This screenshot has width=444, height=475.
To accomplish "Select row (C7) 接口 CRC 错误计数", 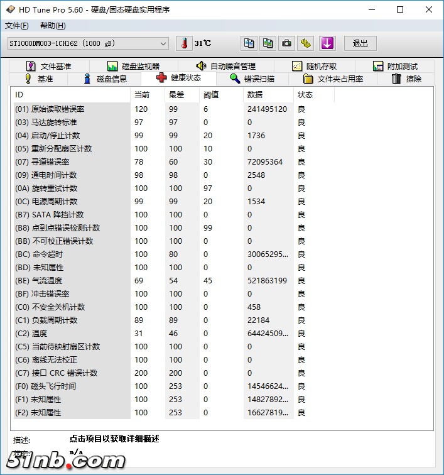I will tap(174, 373).
